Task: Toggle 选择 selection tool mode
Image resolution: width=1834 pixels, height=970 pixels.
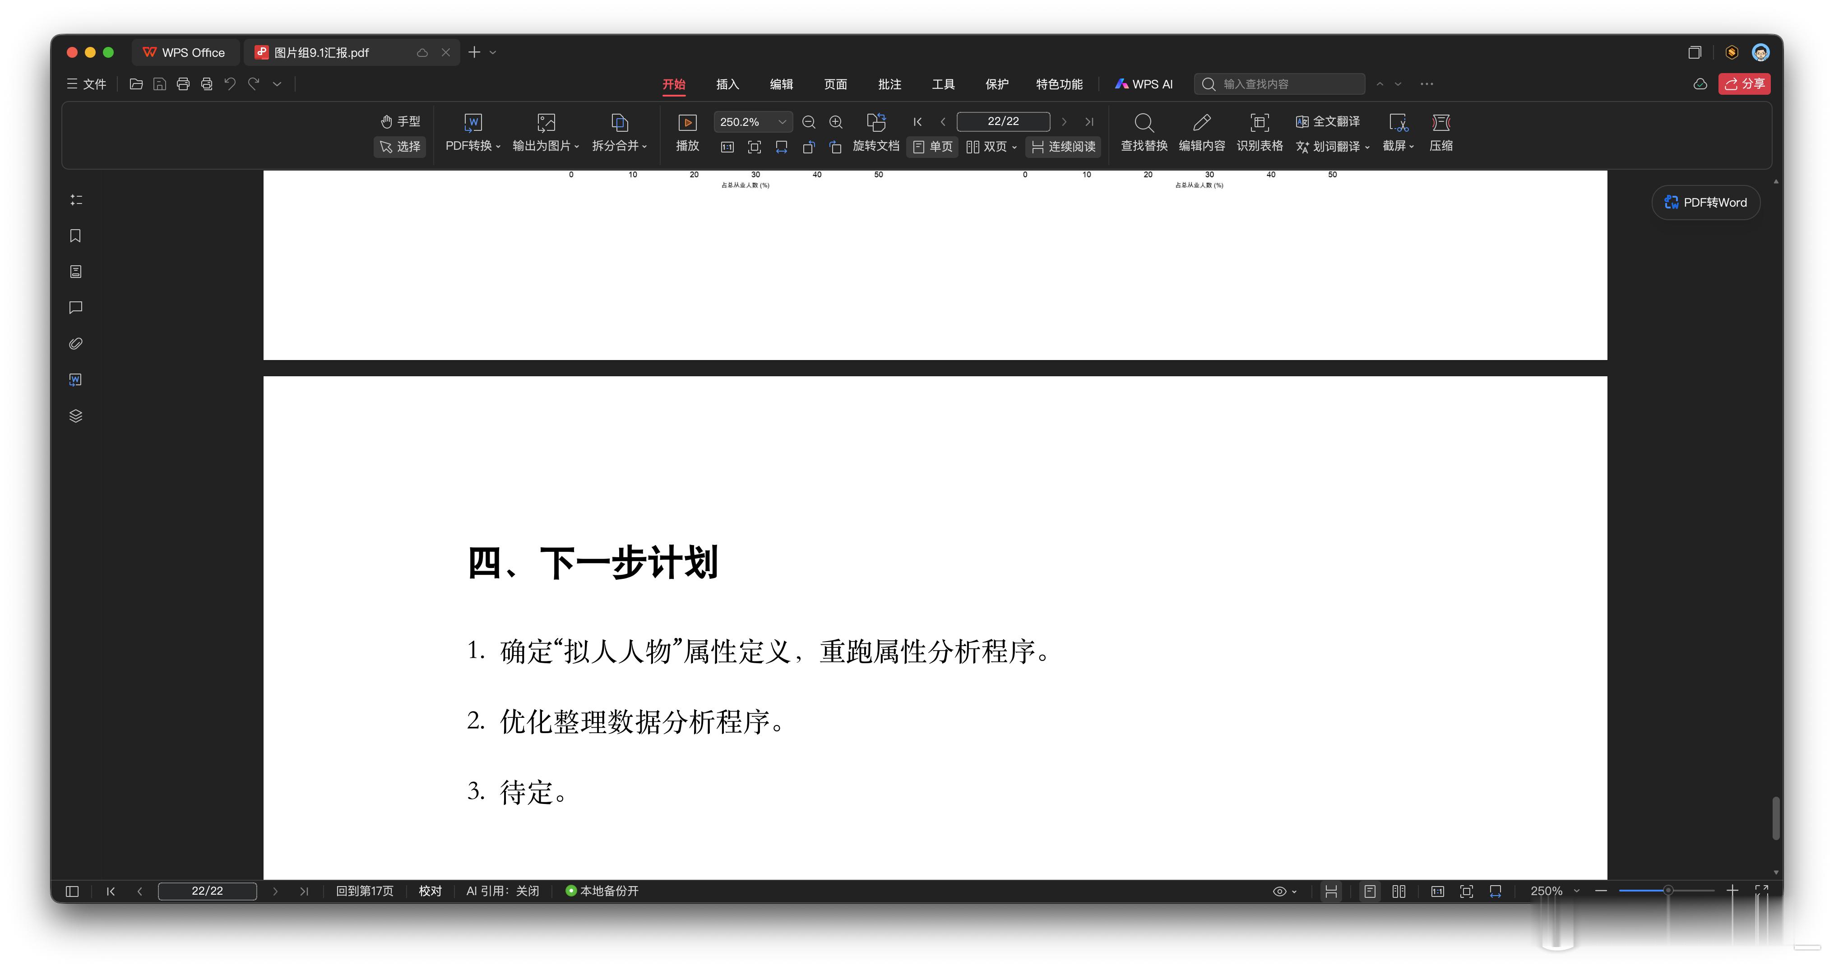Action: tap(400, 147)
